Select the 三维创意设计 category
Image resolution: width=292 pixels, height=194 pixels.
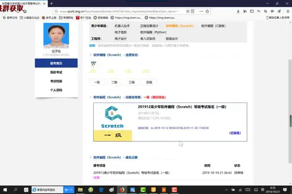[x=149, y=26]
